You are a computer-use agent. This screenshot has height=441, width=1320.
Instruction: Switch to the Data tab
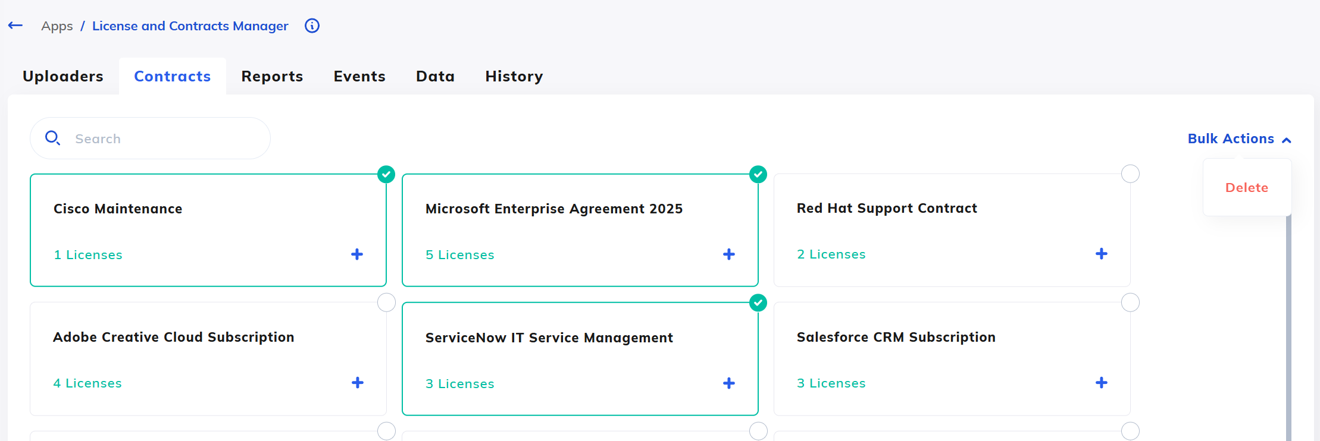(435, 76)
